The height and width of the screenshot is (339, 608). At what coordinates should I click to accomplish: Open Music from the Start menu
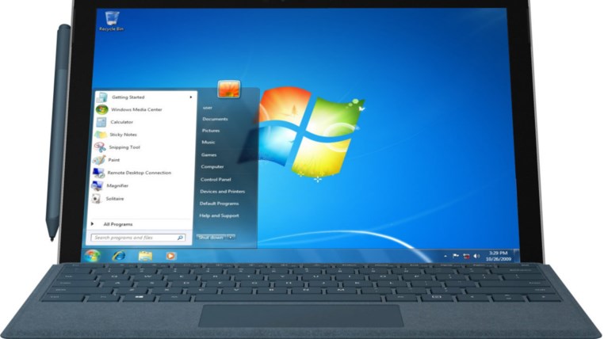(x=208, y=143)
